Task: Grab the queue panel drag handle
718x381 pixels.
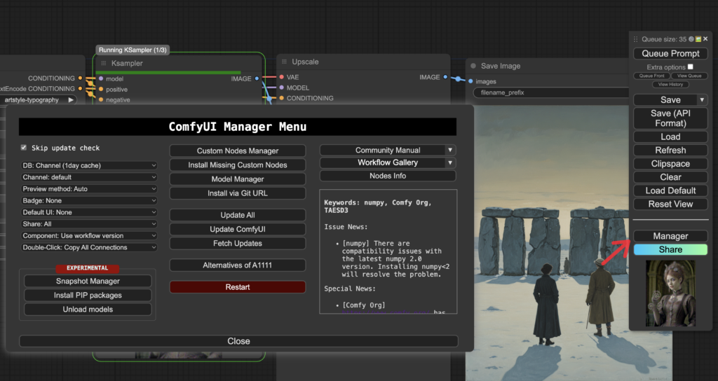Action: [x=636, y=40]
